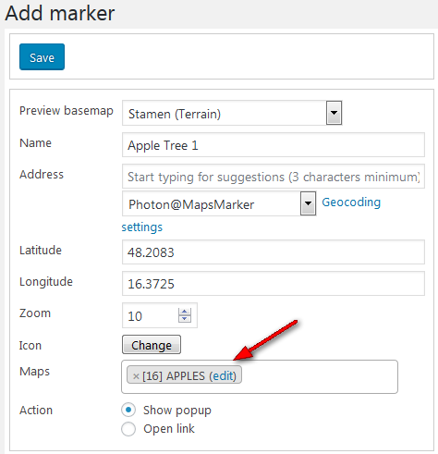Click the Save button

(42, 57)
